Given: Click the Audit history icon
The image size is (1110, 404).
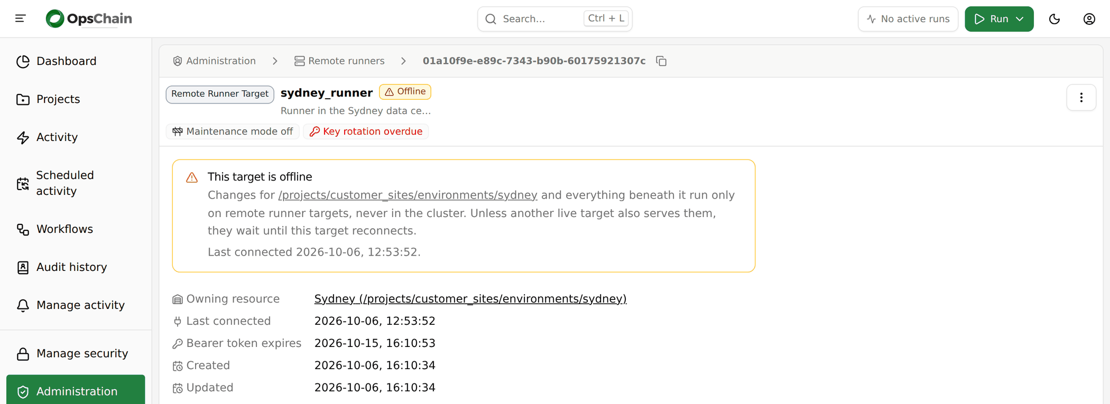Looking at the screenshot, I should [23, 267].
